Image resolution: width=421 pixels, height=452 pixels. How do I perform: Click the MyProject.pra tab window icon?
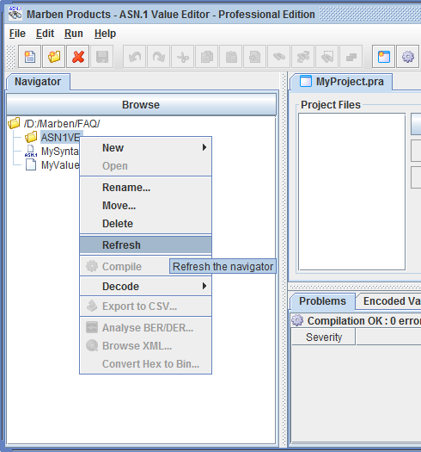tap(306, 81)
